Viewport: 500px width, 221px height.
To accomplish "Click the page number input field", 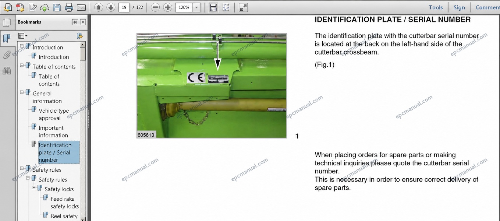I will pyautogui.click(x=124, y=7).
